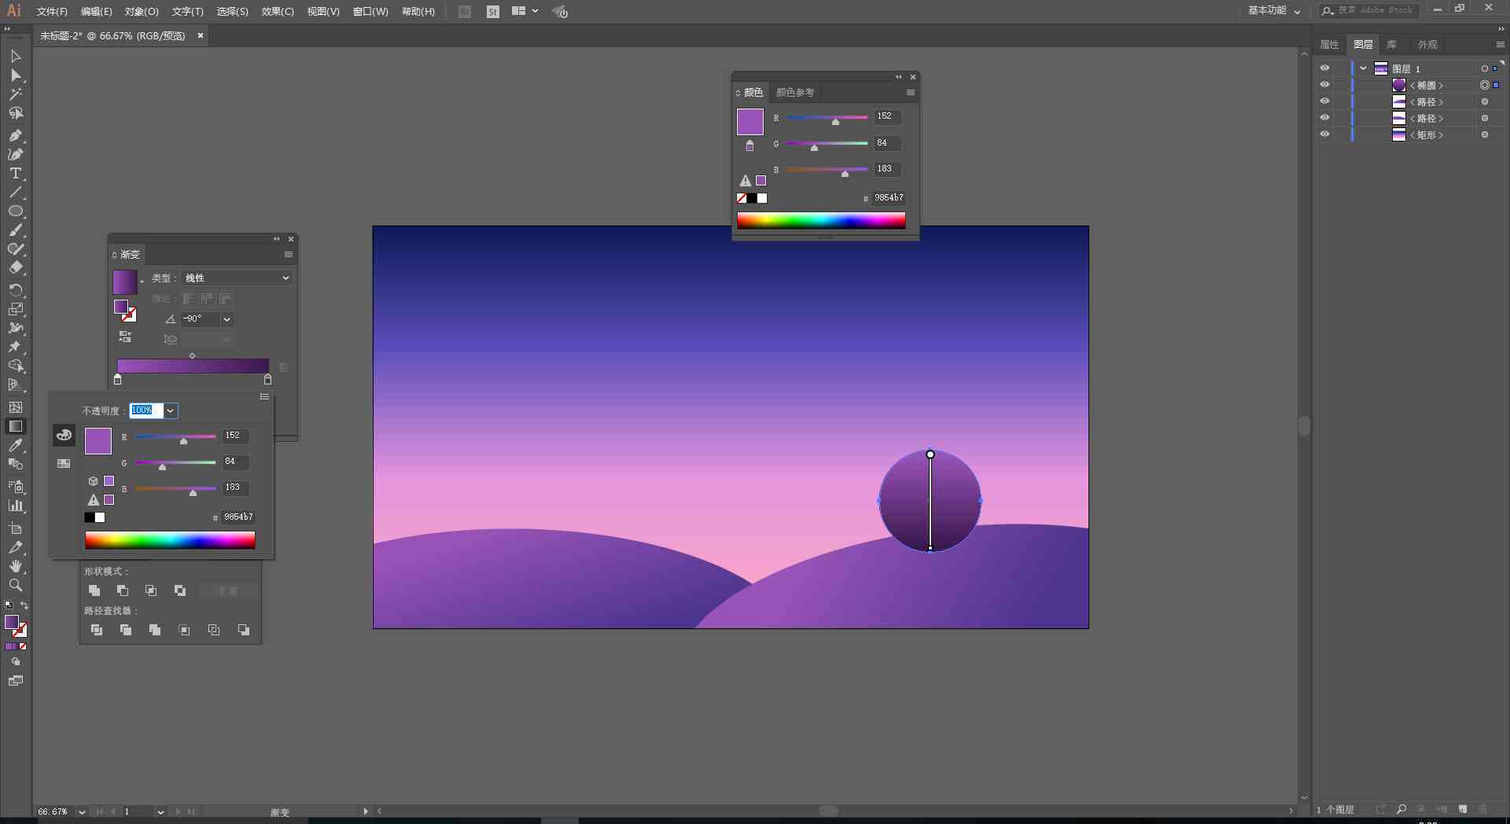Click the hex field 9854b7 in 颜色 panel
This screenshot has width=1510, height=824.
(889, 197)
